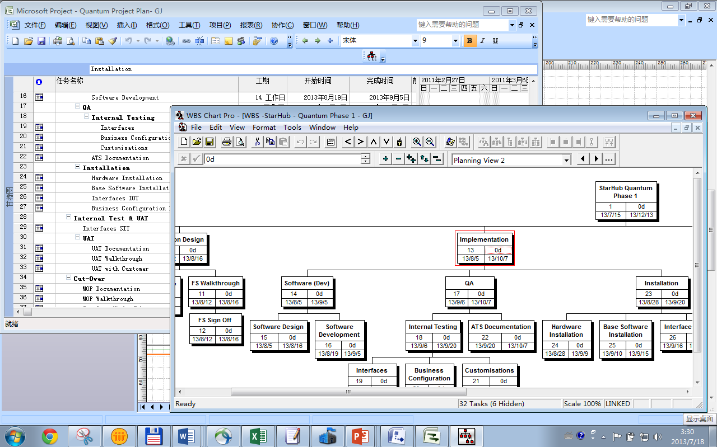Click Zoom Out magnifier in WBS toolbar

click(x=430, y=142)
